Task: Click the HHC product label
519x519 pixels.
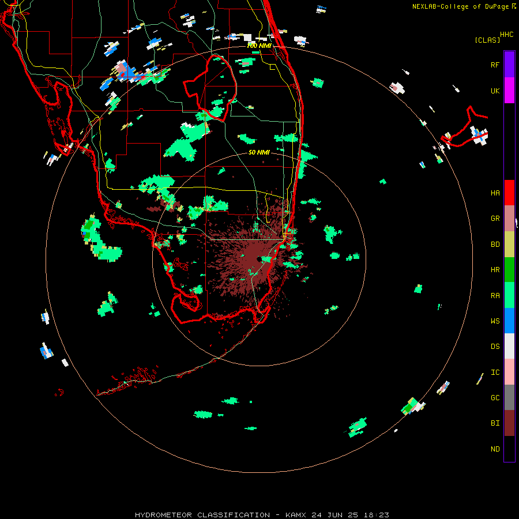Action: (506, 35)
